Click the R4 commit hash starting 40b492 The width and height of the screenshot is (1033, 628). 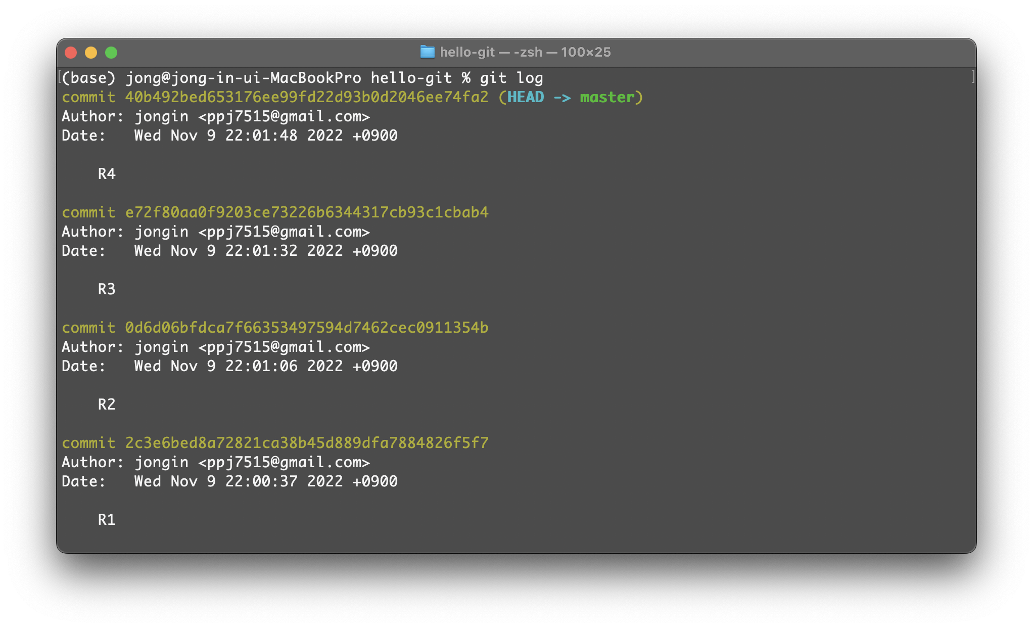pos(306,97)
